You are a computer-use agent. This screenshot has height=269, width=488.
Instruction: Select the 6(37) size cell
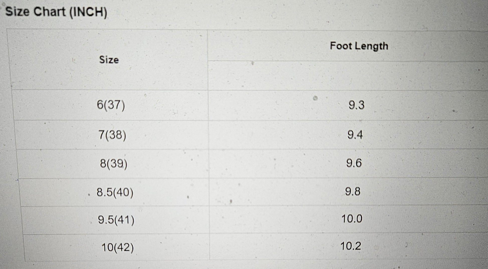click(x=111, y=105)
